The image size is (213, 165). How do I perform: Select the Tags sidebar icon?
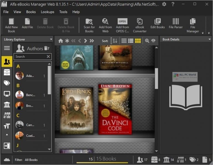point(7,83)
